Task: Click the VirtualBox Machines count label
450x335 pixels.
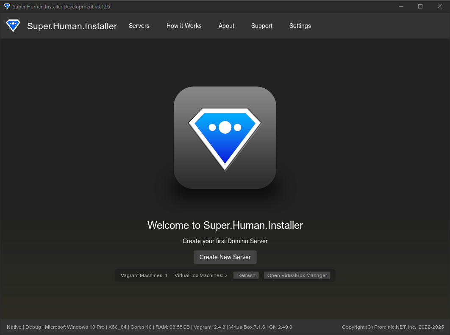Action: click(201, 275)
